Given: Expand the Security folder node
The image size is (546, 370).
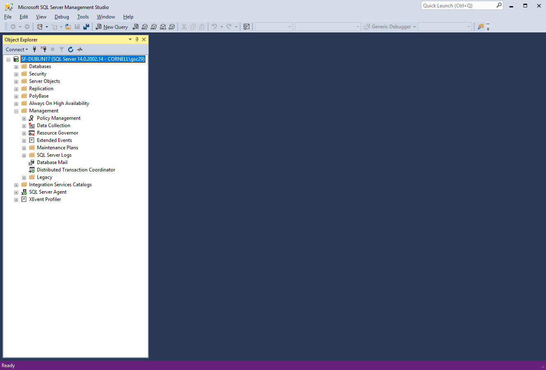Looking at the screenshot, I should (16, 74).
